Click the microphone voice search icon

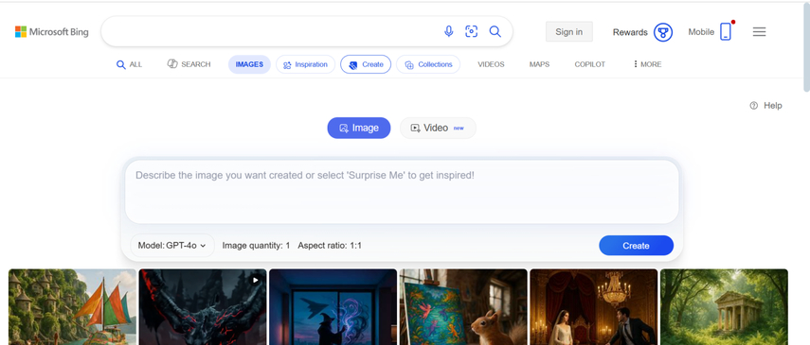(448, 31)
